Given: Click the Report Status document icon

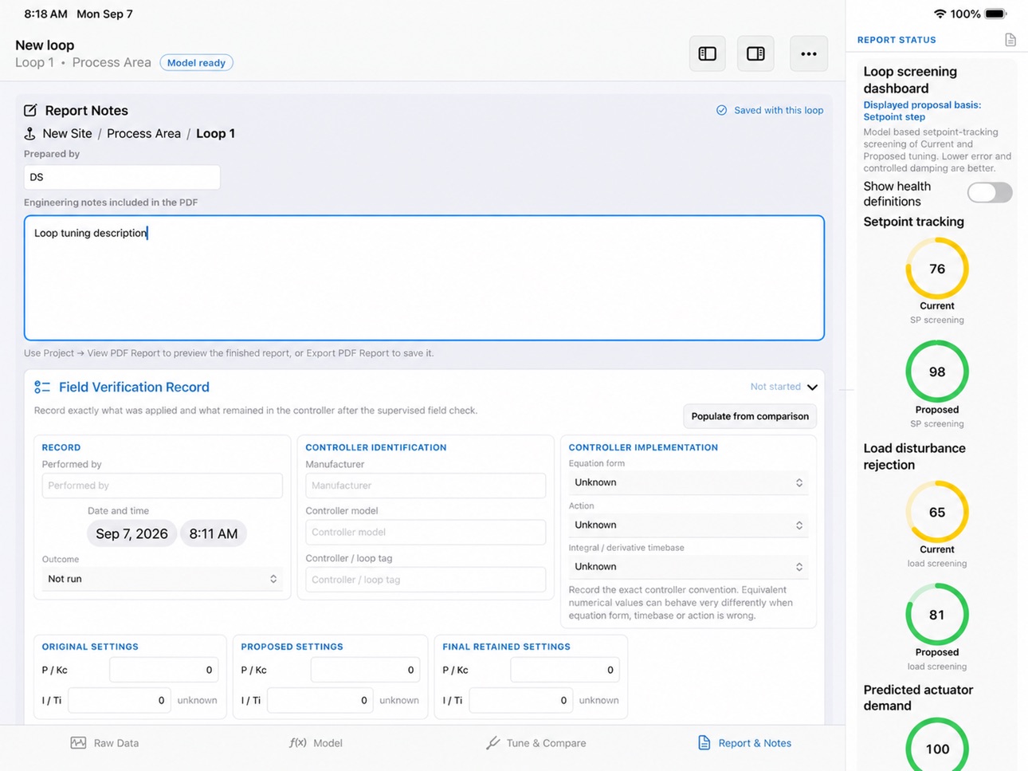Looking at the screenshot, I should (1010, 40).
